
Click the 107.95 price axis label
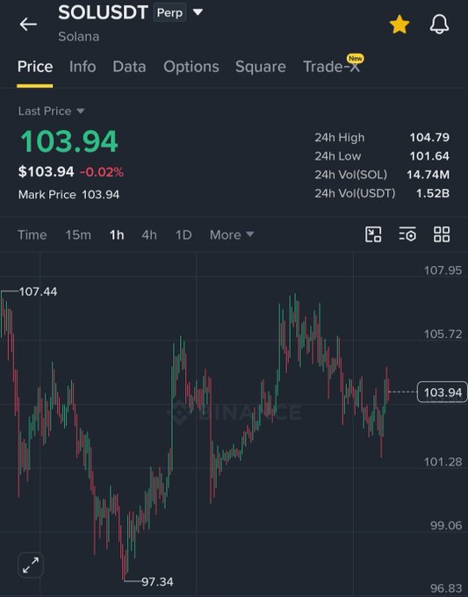(x=443, y=270)
